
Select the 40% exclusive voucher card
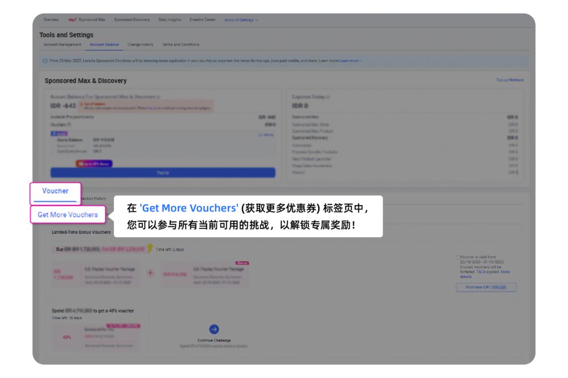(95, 337)
